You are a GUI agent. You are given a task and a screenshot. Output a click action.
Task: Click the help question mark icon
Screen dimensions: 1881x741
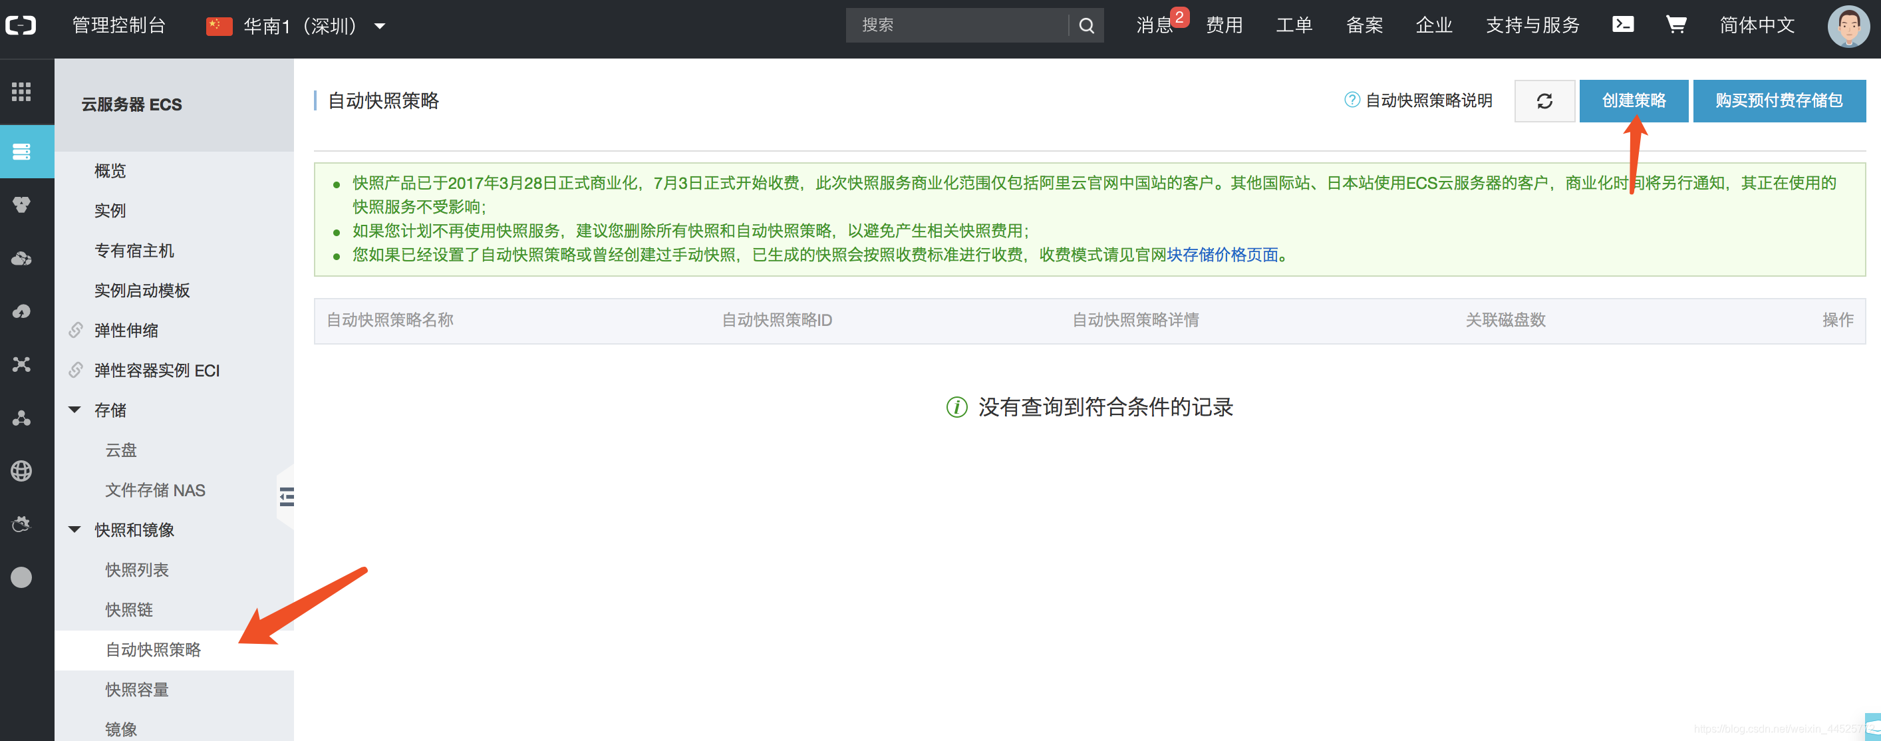click(1352, 99)
